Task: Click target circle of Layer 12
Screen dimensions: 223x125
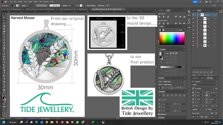Action: tap(215, 15)
